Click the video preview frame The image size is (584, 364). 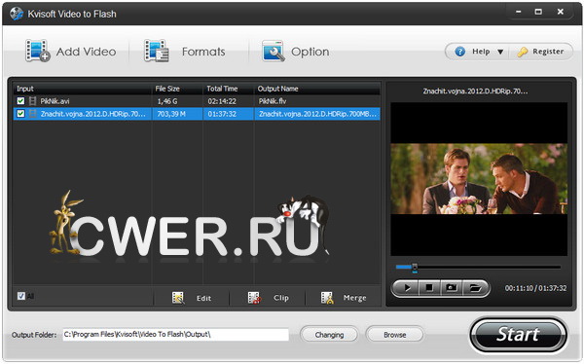coord(479,179)
